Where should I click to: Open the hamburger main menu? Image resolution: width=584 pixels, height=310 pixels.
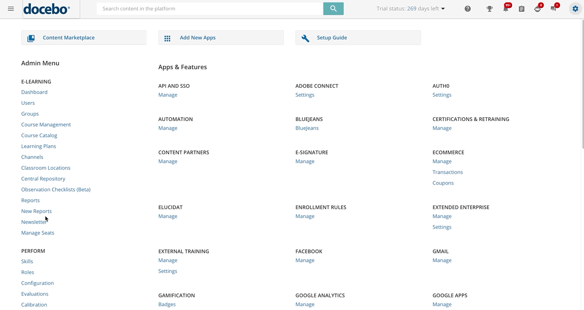coord(11,9)
